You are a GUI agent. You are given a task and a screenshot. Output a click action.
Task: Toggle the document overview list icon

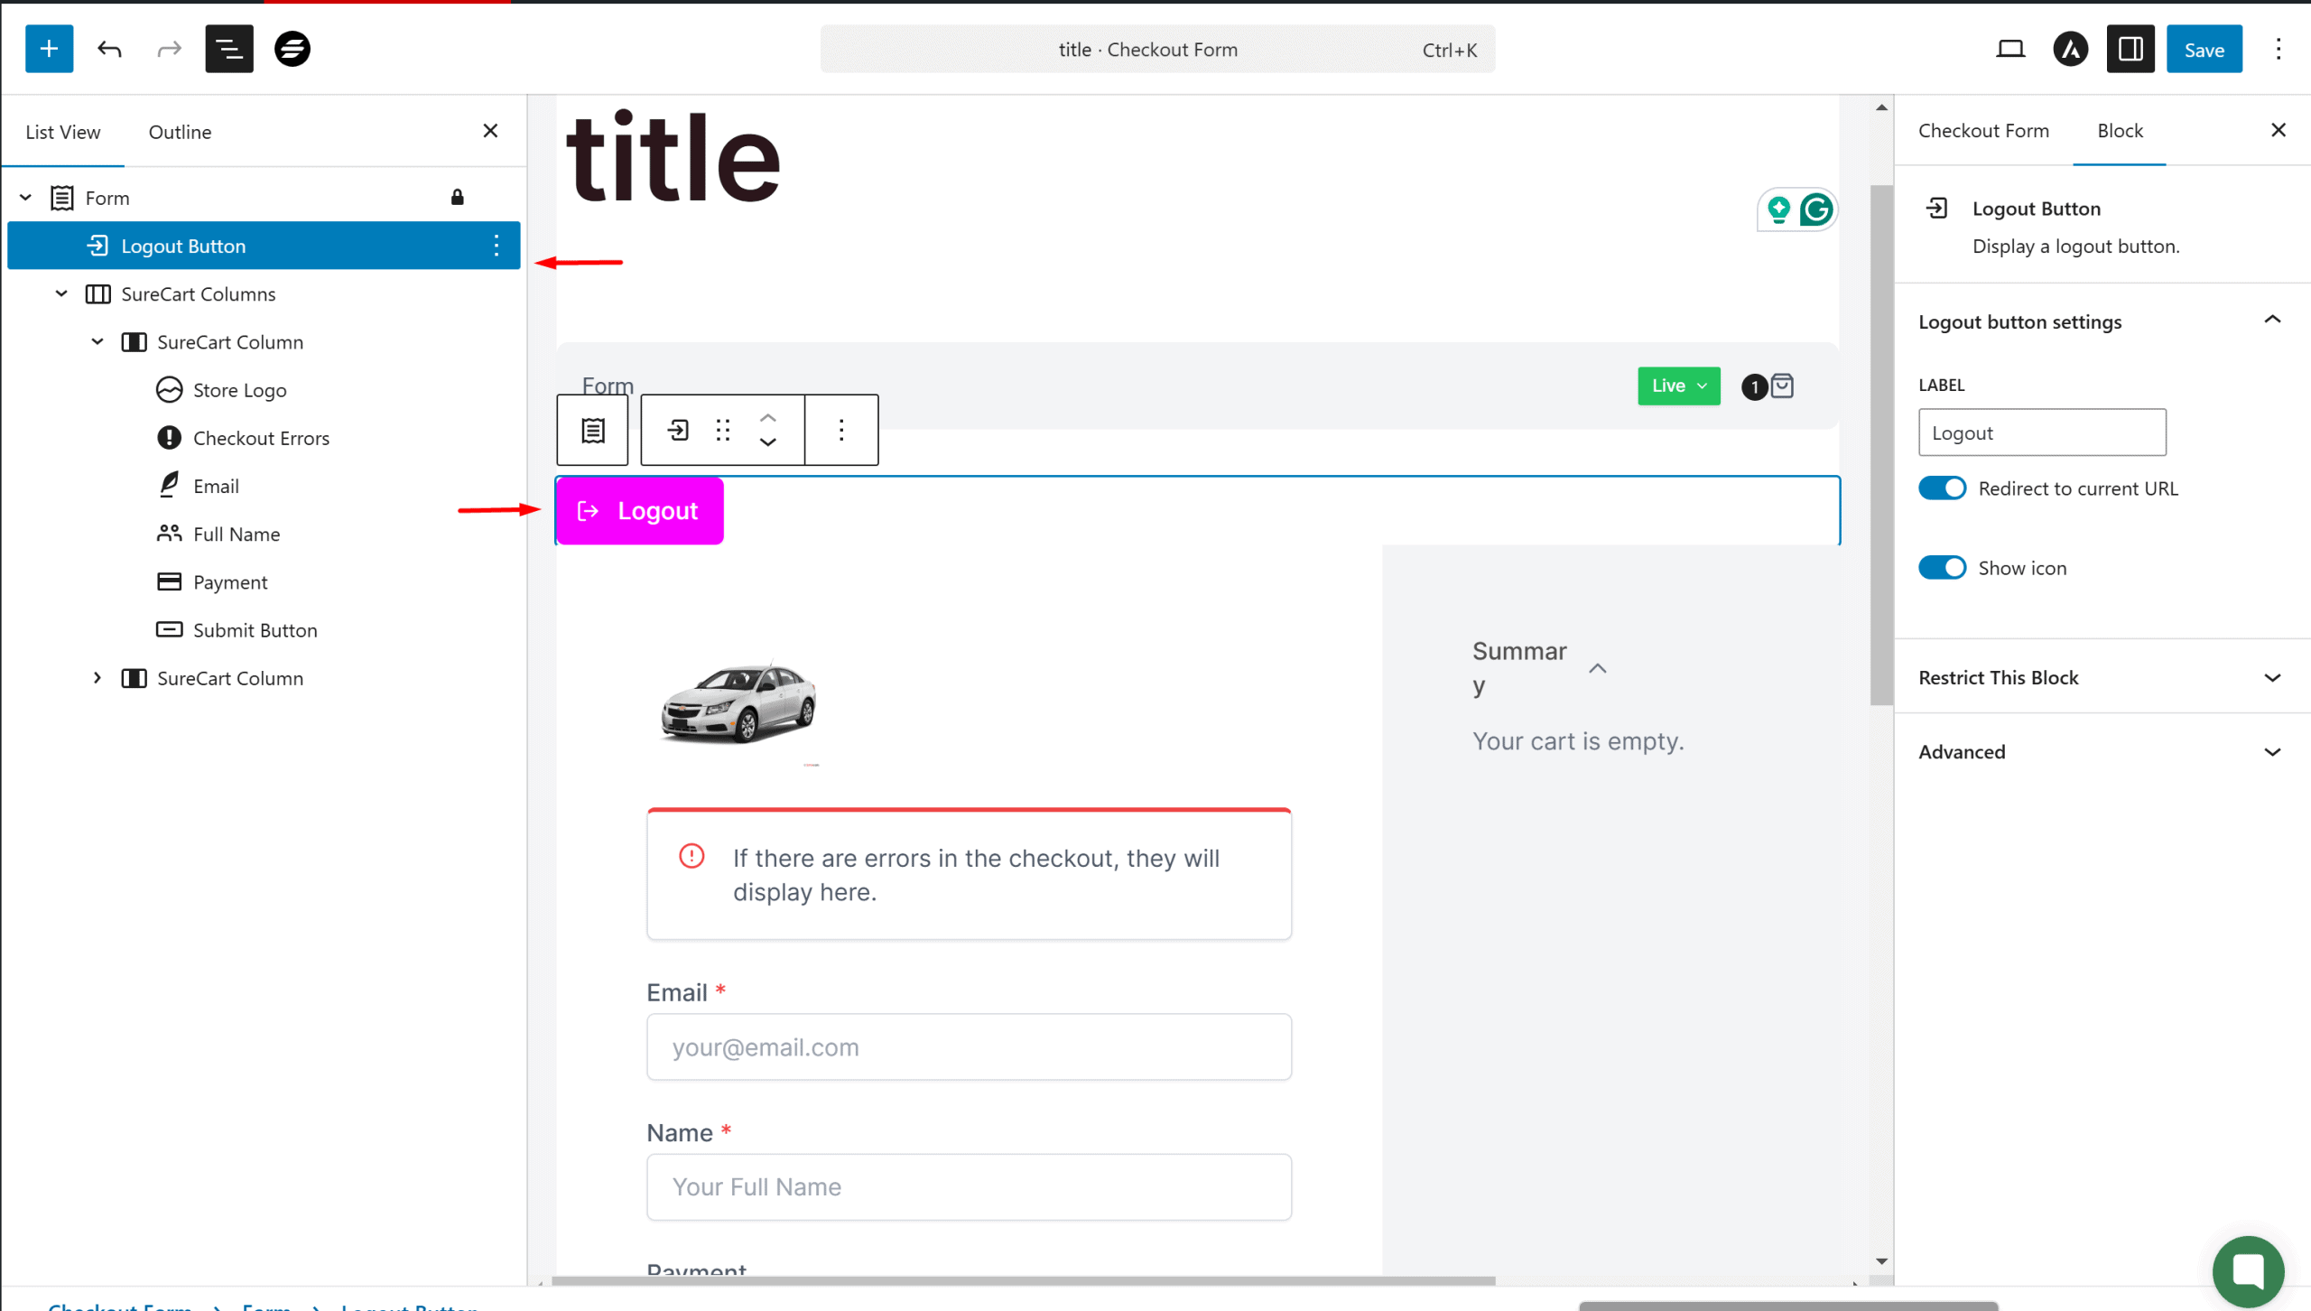[228, 49]
